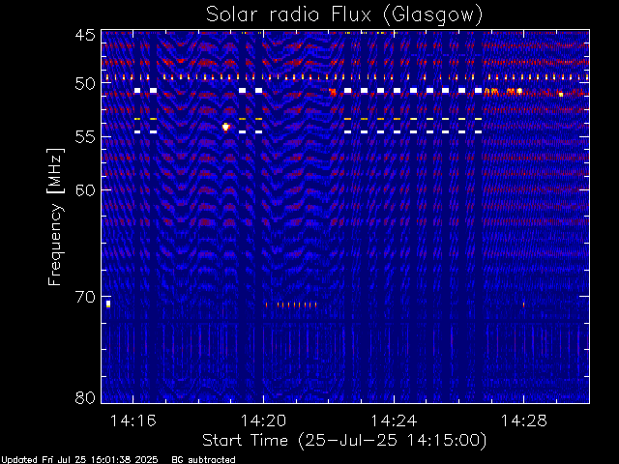Select the 80 frequency tick label
This screenshot has height=464, width=619.
[x=85, y=397]
